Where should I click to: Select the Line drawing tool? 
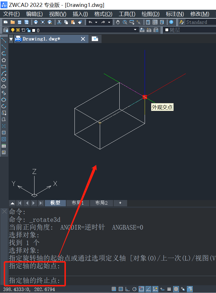(4, 40)
